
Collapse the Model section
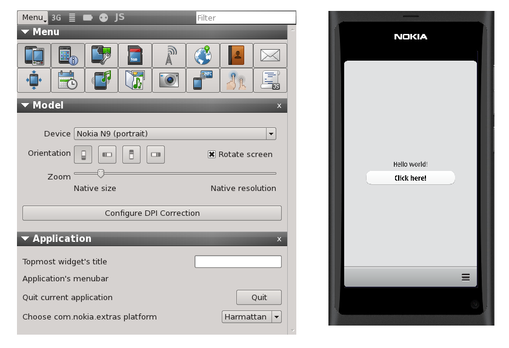pyautogui.click(x=25, y=105)
